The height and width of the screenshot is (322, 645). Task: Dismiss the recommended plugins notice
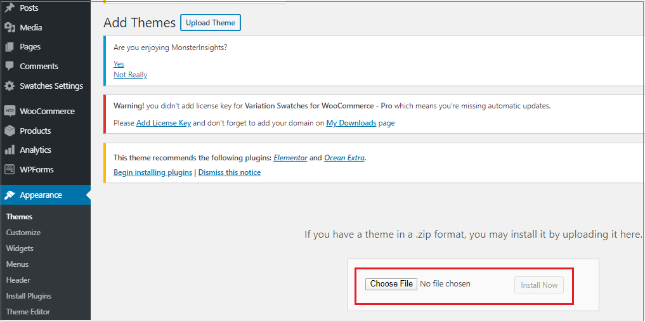[x=230, y=172]
